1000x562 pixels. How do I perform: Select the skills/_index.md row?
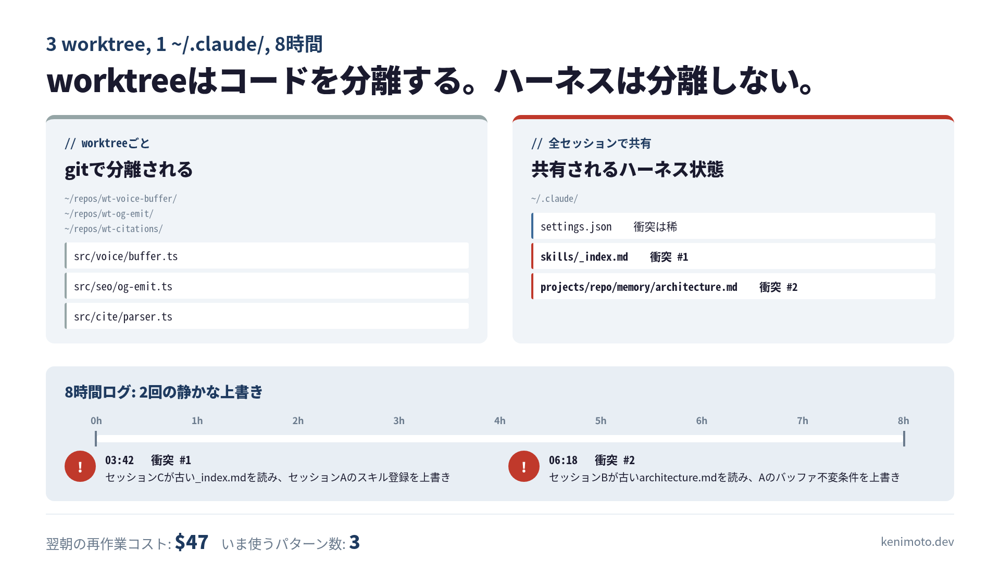click(x=733, y=257)
